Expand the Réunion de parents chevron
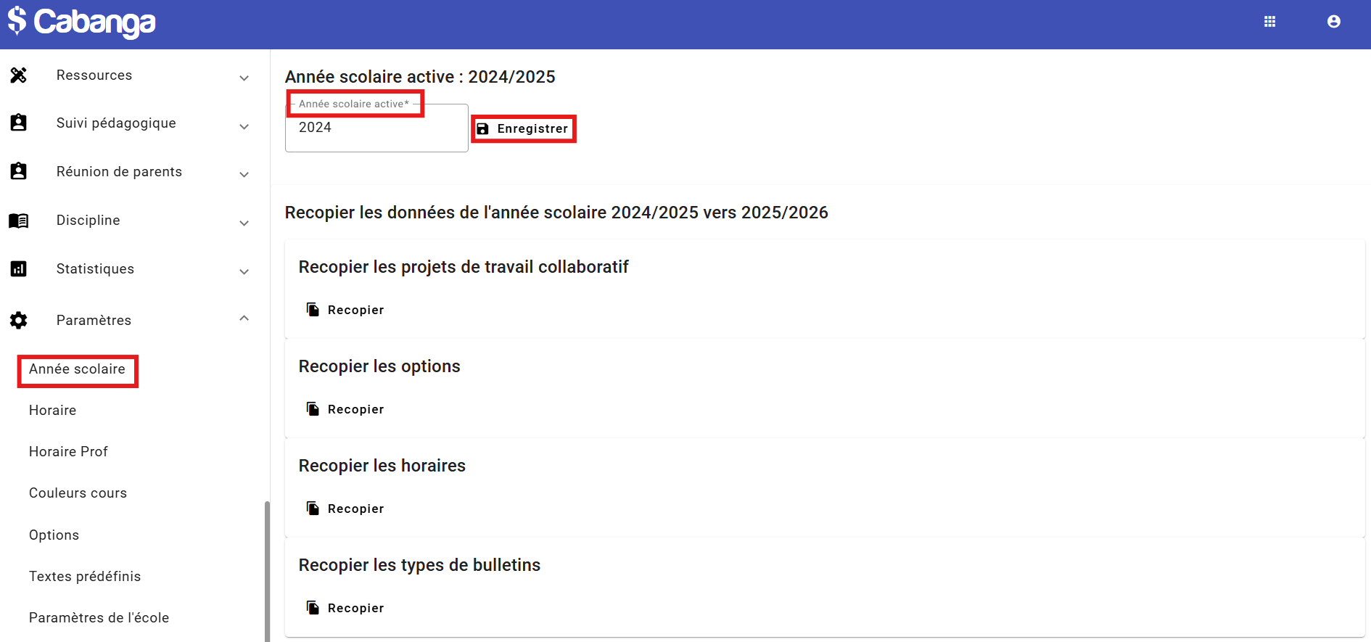 (244, 174)
